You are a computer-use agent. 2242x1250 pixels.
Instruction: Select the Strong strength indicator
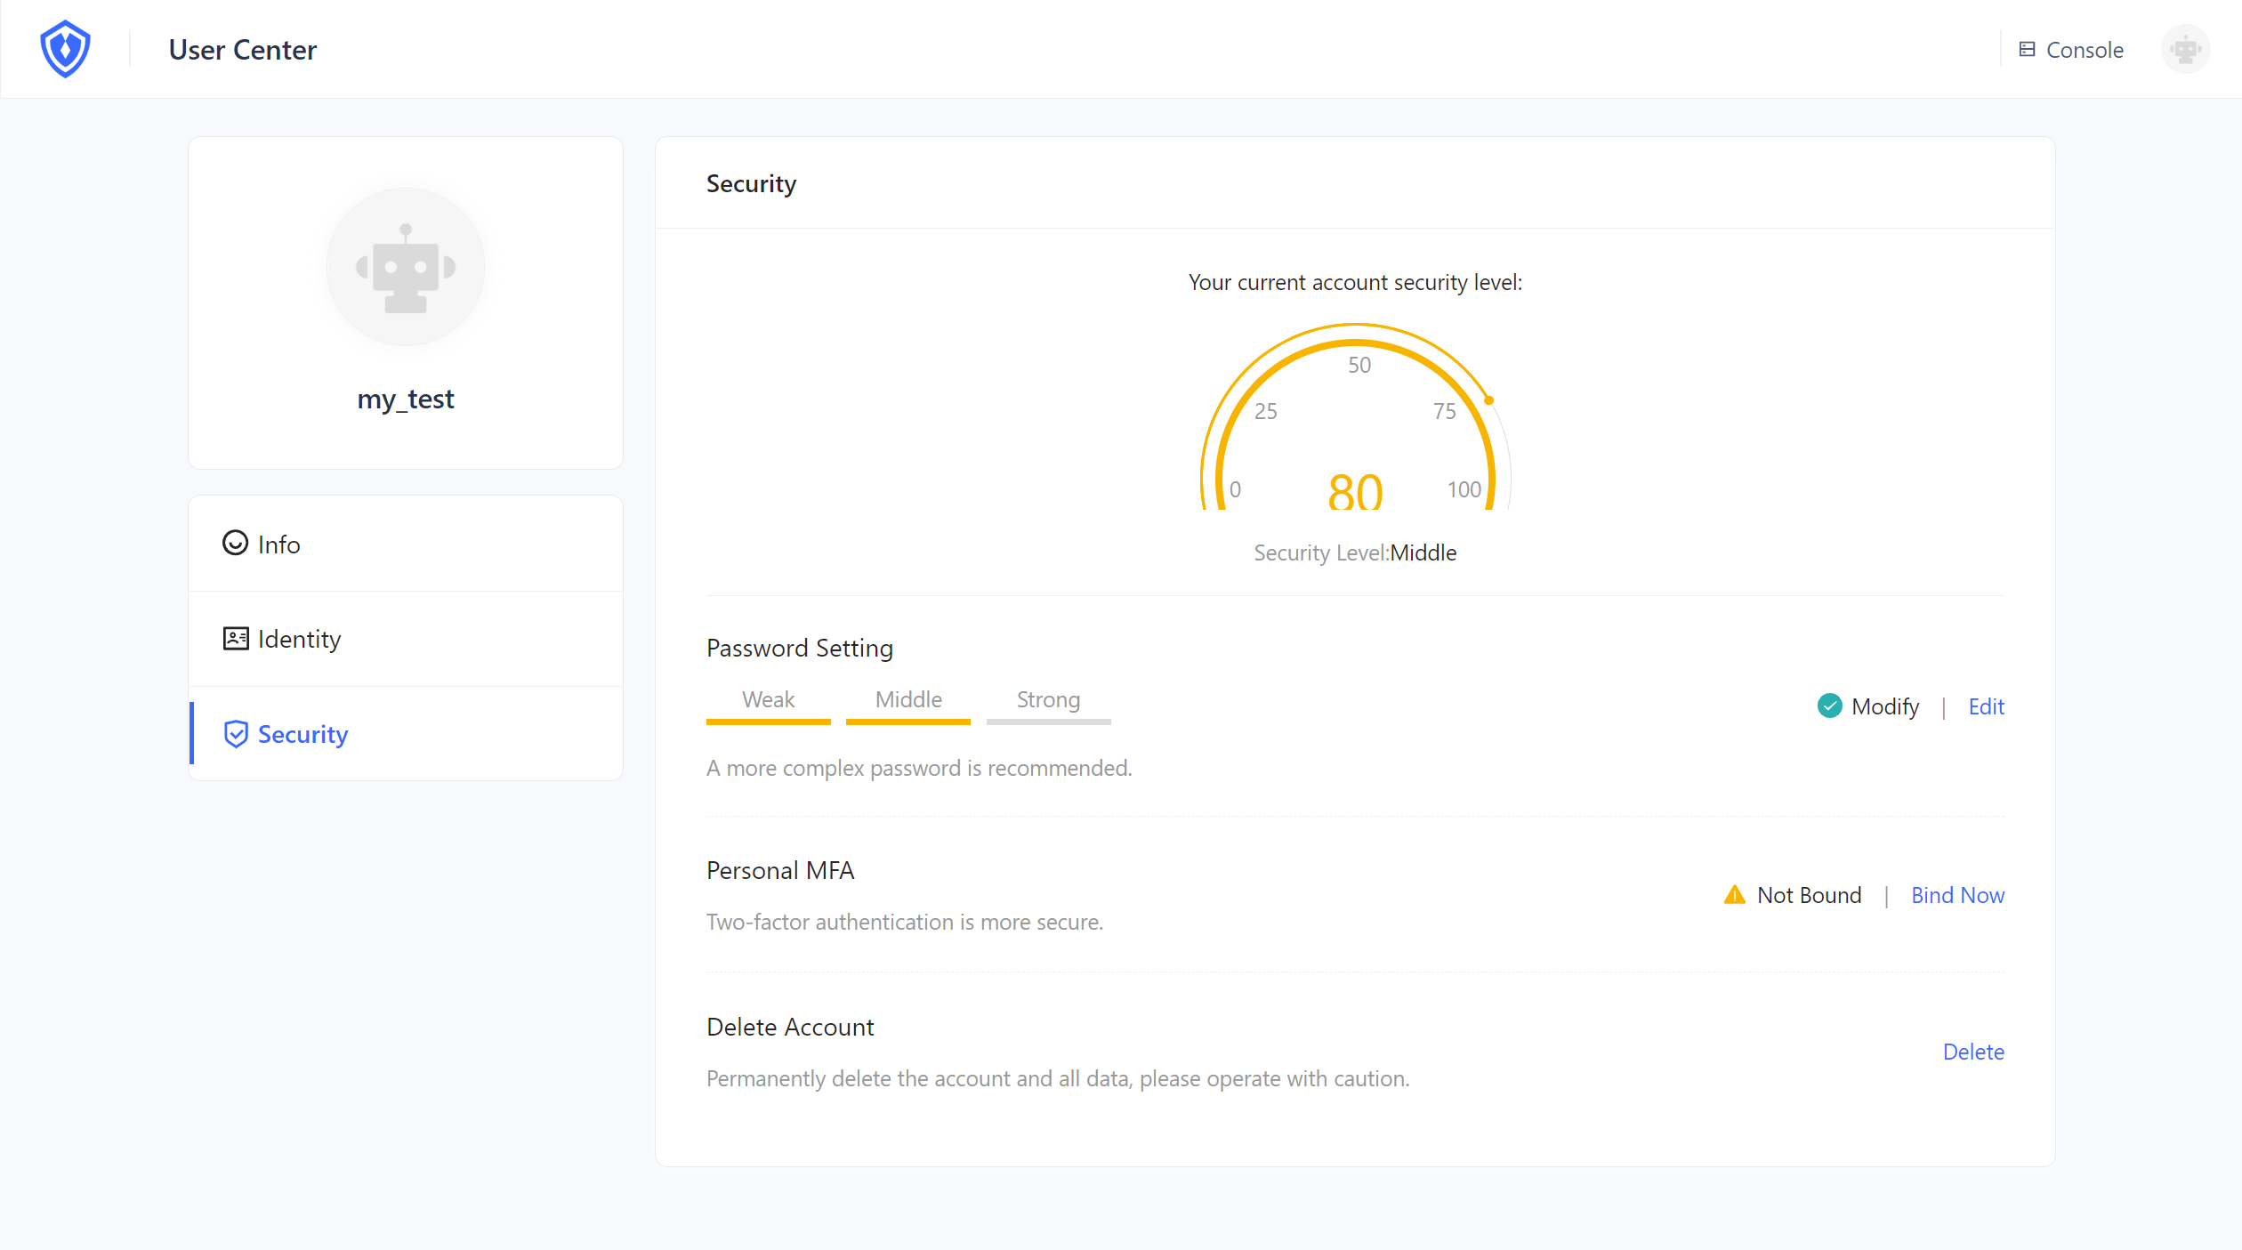1047,699
